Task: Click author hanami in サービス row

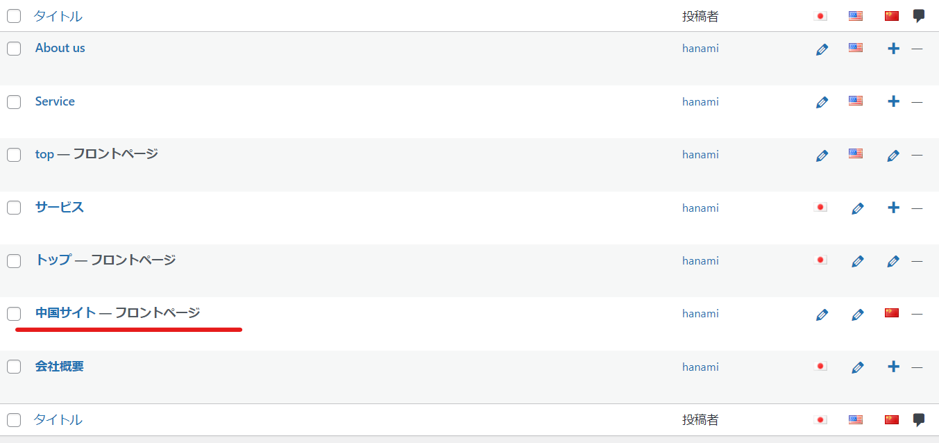Action: (700, 208)
